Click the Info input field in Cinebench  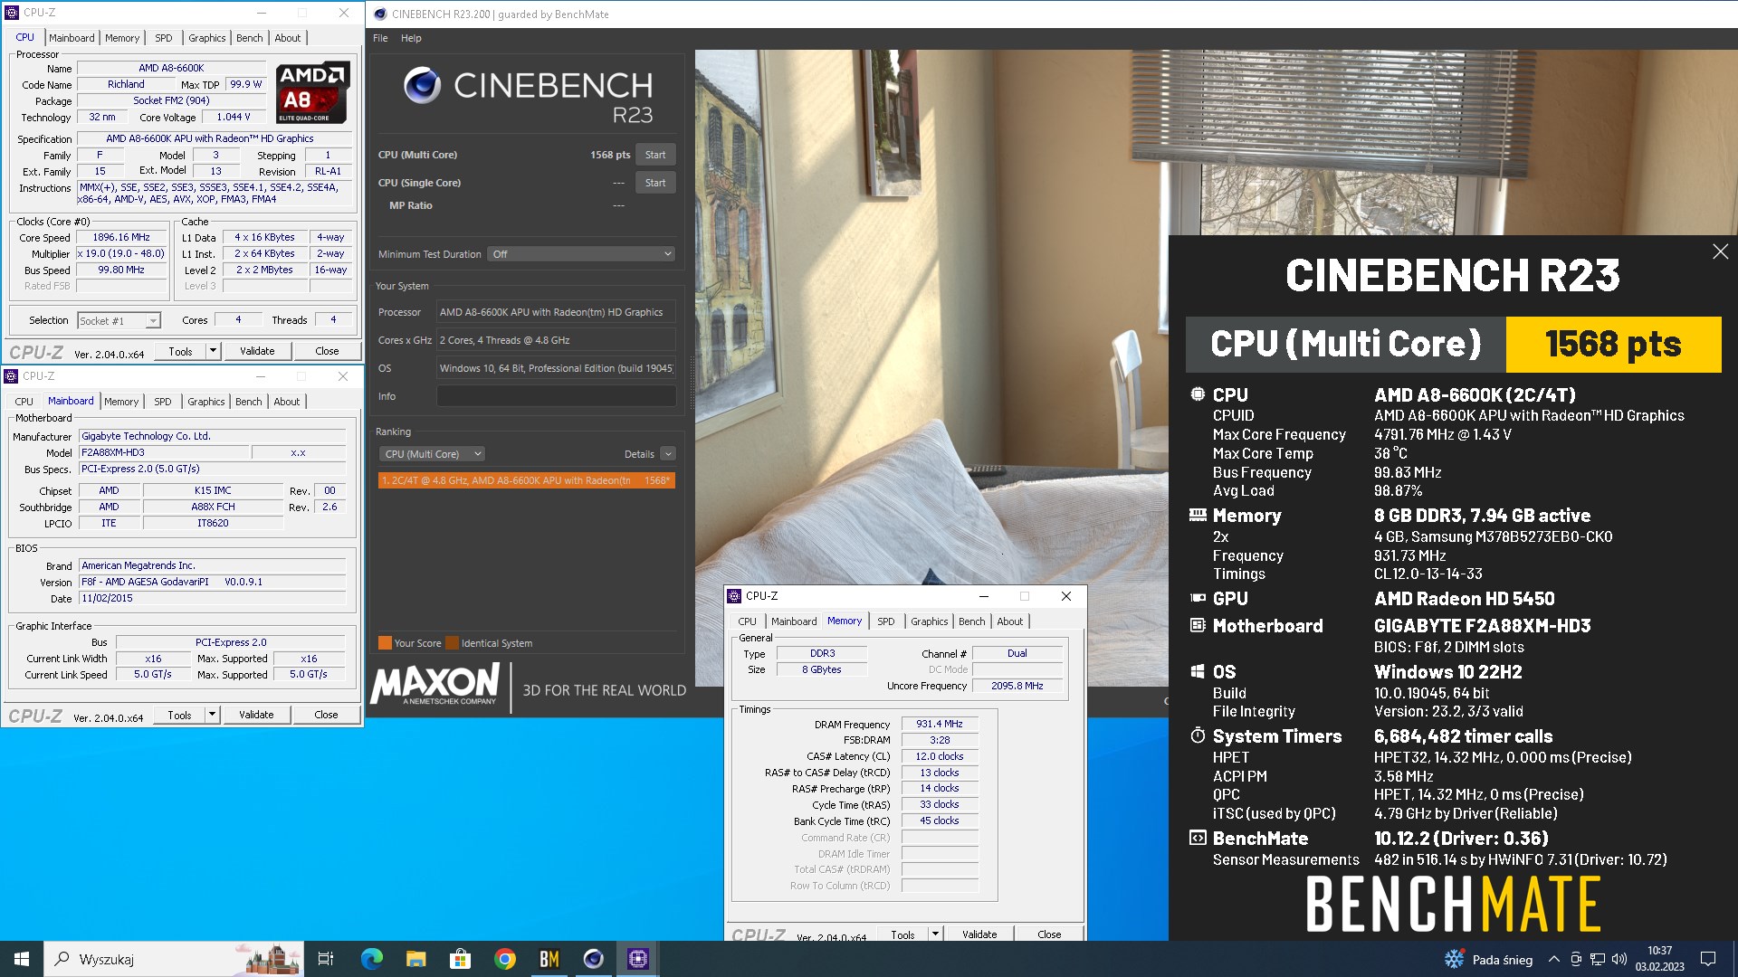(x=556, y=396)
